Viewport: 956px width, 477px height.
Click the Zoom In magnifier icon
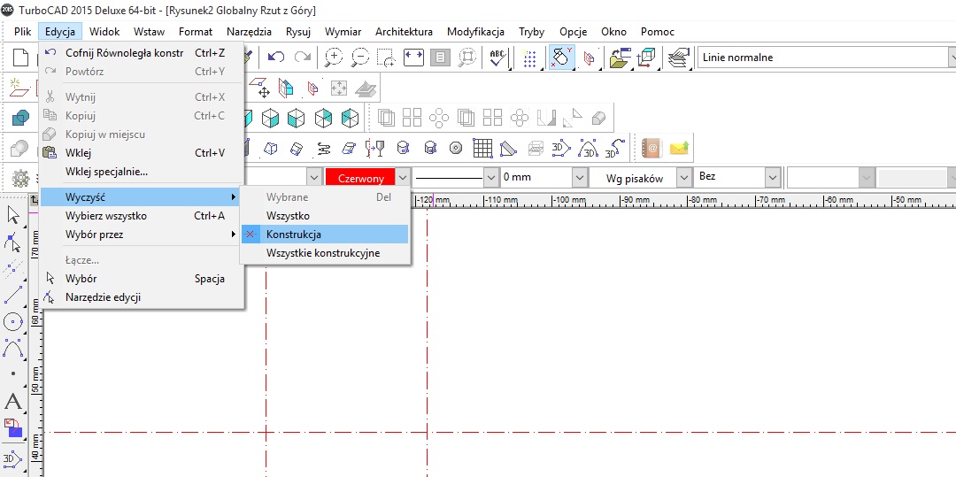pos(334,58)
